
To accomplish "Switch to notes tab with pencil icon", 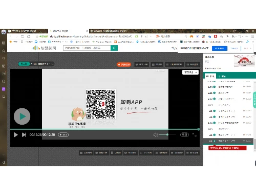I will (222, 76).
